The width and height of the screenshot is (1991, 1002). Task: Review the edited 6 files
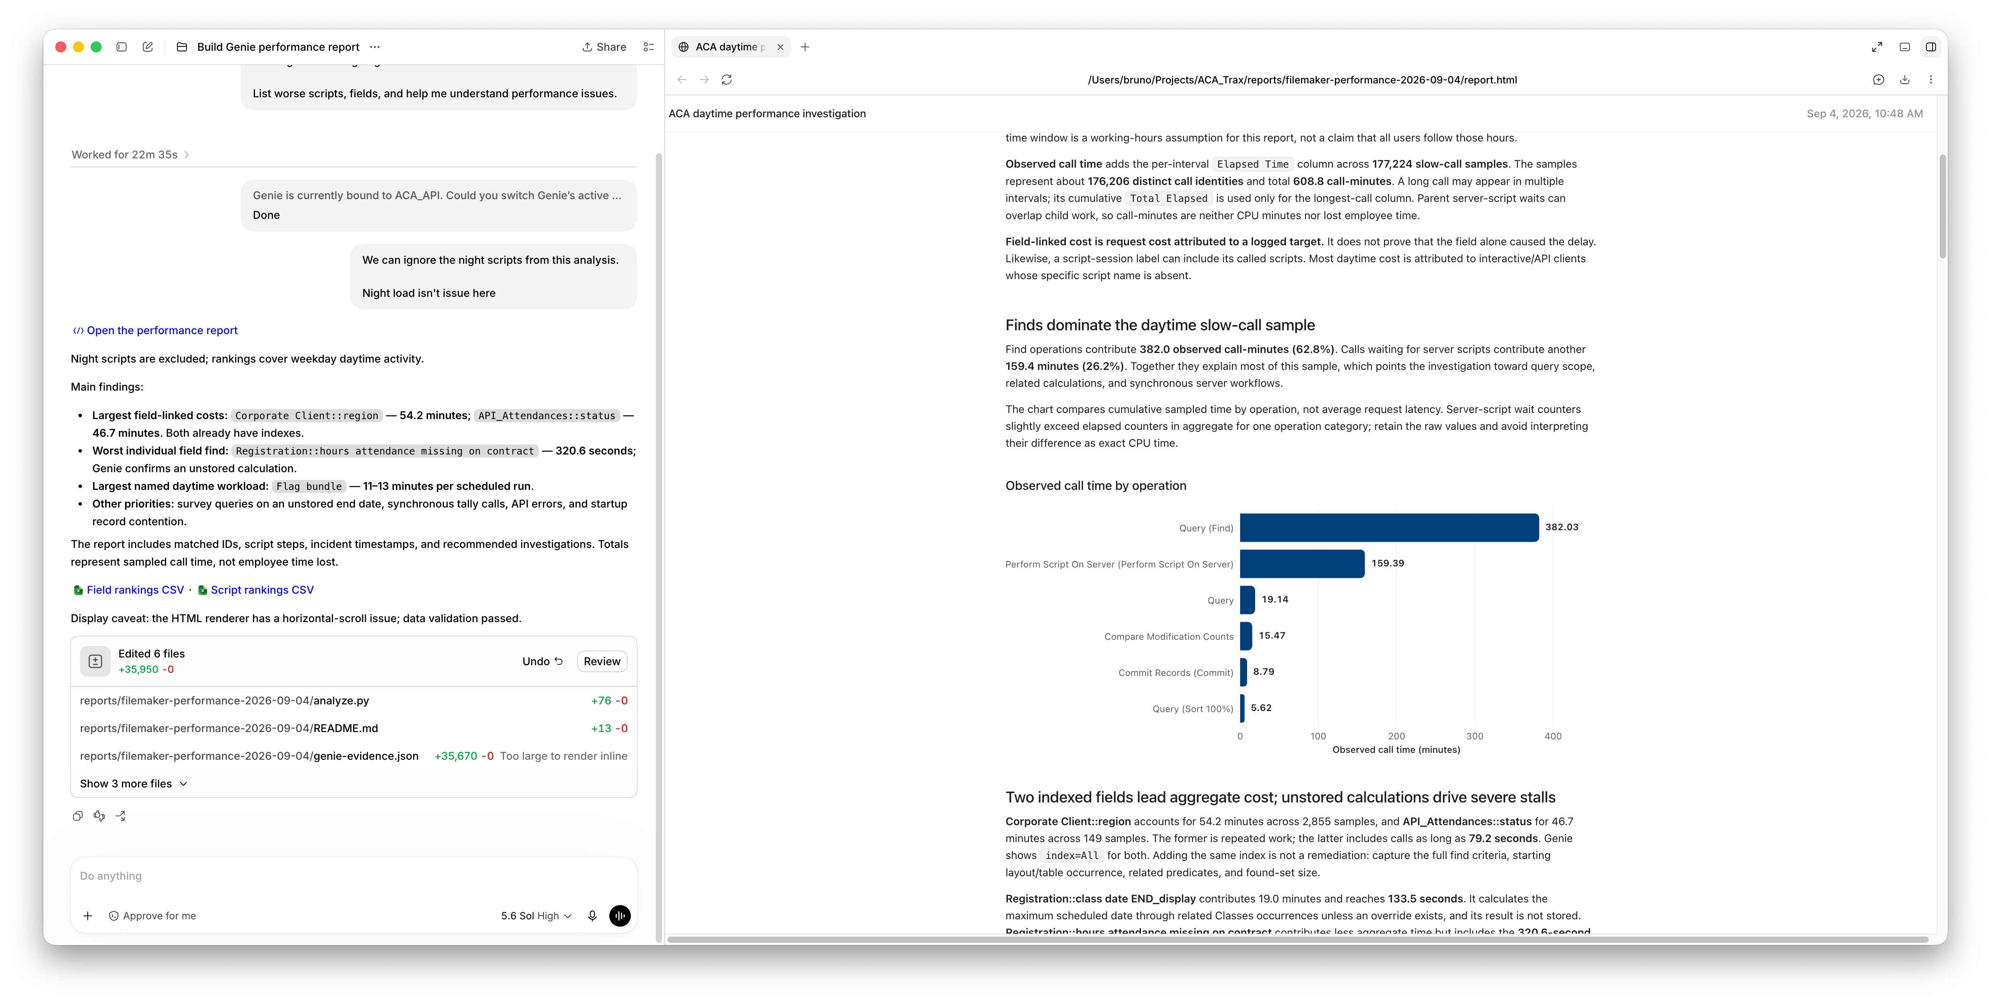[x=601, y=661]
